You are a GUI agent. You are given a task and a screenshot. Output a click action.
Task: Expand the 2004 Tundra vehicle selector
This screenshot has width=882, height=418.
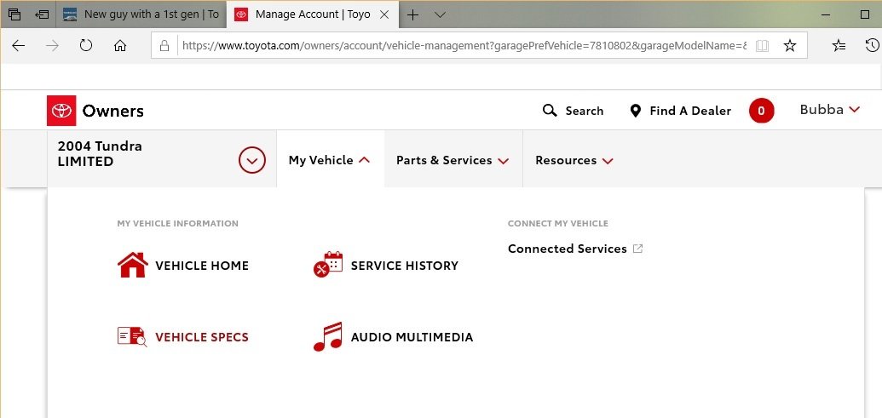[x=251, y=160]
